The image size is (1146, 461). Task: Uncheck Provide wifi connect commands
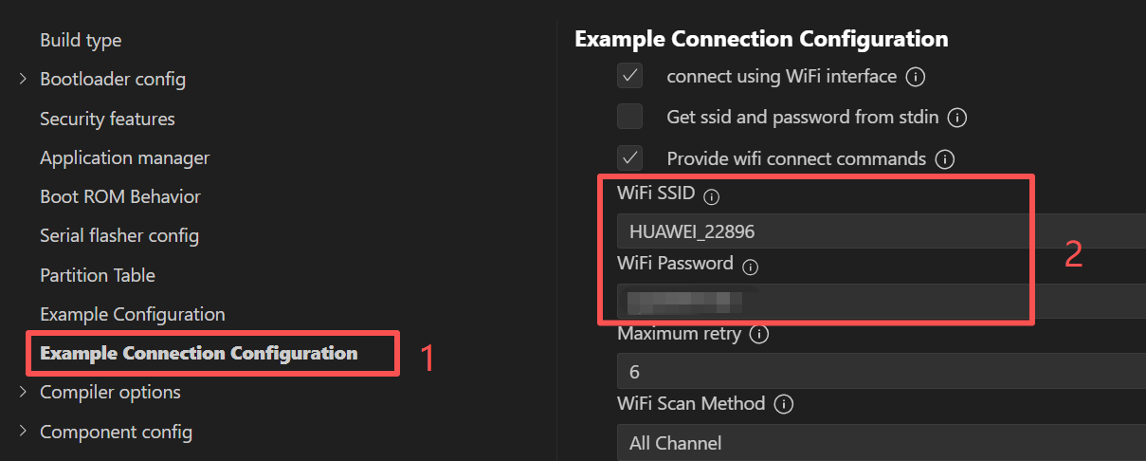(630, 157)
